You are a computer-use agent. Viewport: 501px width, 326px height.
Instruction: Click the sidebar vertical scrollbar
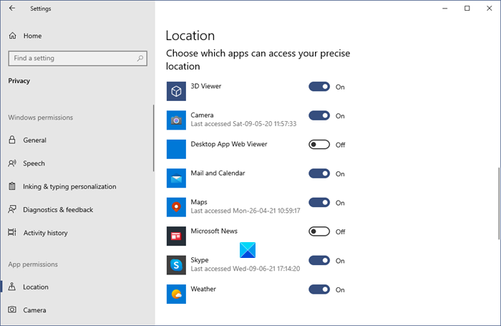tap(153, 138)
